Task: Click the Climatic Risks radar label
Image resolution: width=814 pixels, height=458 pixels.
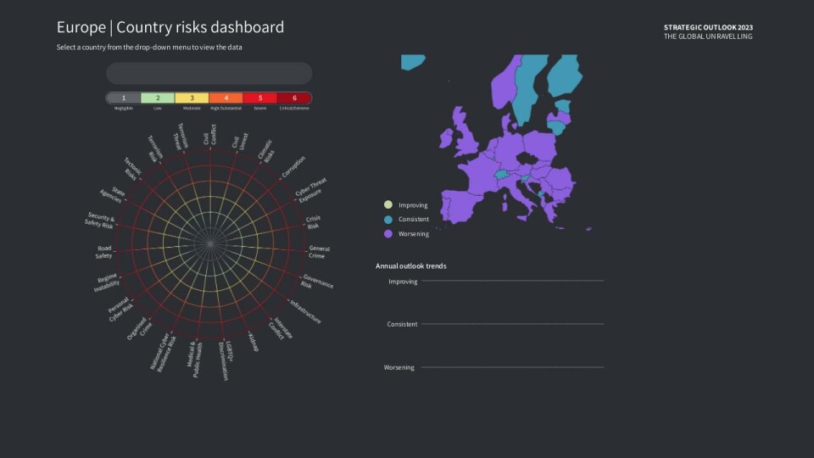Action: pos(265,151)
